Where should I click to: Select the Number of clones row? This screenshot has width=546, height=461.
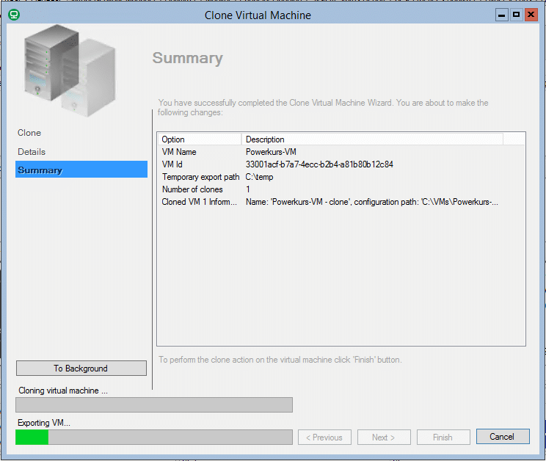click(x=341, y=189)
